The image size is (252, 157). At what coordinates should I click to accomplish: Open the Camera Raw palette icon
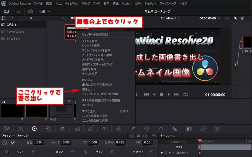(6, 129)
